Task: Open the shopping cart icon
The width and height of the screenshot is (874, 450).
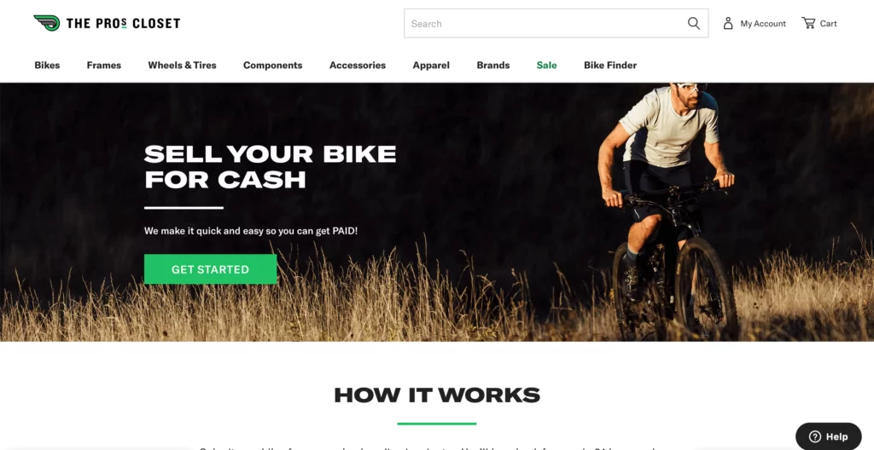Action: 808,23
